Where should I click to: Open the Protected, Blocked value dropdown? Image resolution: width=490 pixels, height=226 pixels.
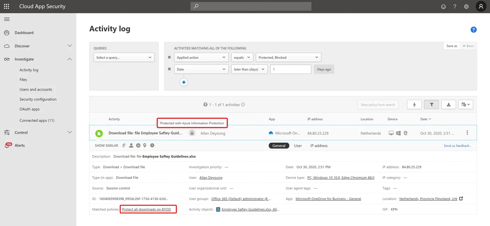[x=288, y=57]
